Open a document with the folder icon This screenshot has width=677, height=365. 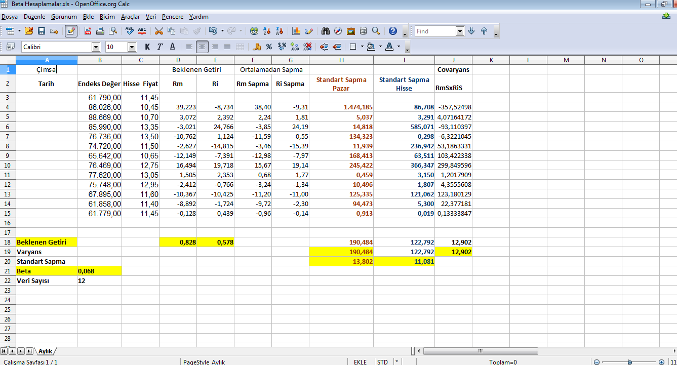(x=29, y=31)
